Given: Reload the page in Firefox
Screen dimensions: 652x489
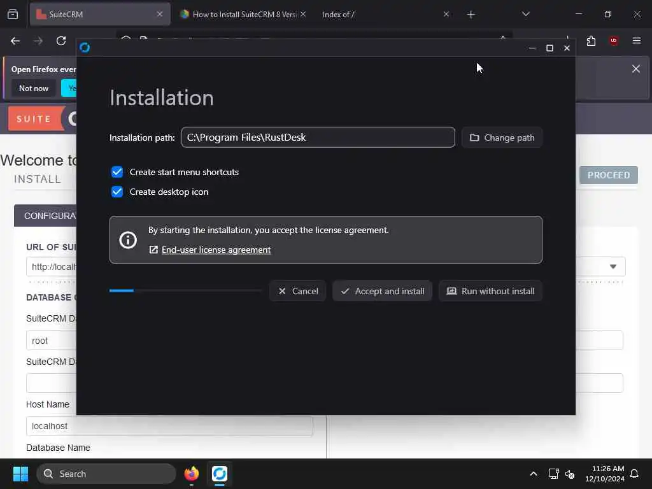Looking at the screenshot, I should pos(61,41).
